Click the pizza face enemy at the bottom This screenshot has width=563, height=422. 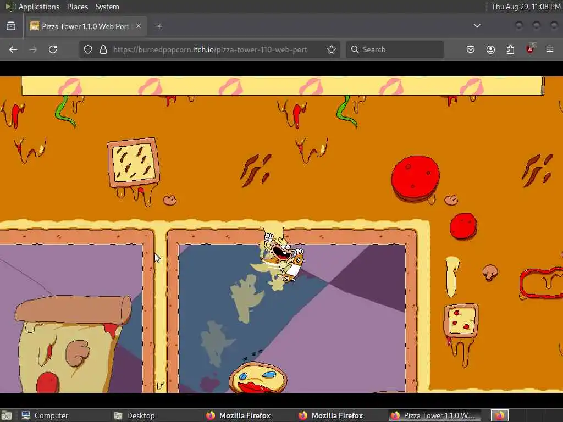tap(258, 377)
